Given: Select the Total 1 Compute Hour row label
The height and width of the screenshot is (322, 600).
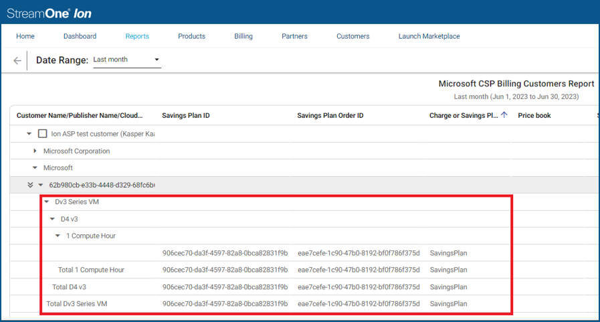Looking at the screenshot, I should (x=91, y=270).
